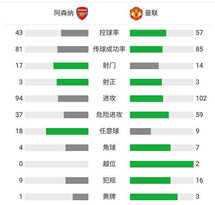Click the 危险进攻 stat label
The width and height of the screenshot is (215, 205).
109,115
